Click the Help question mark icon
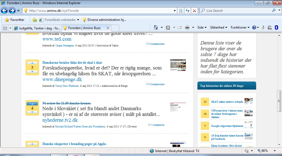Image resolution: width=282 pixels, height=156 pixels. click(x=254, y=27)
